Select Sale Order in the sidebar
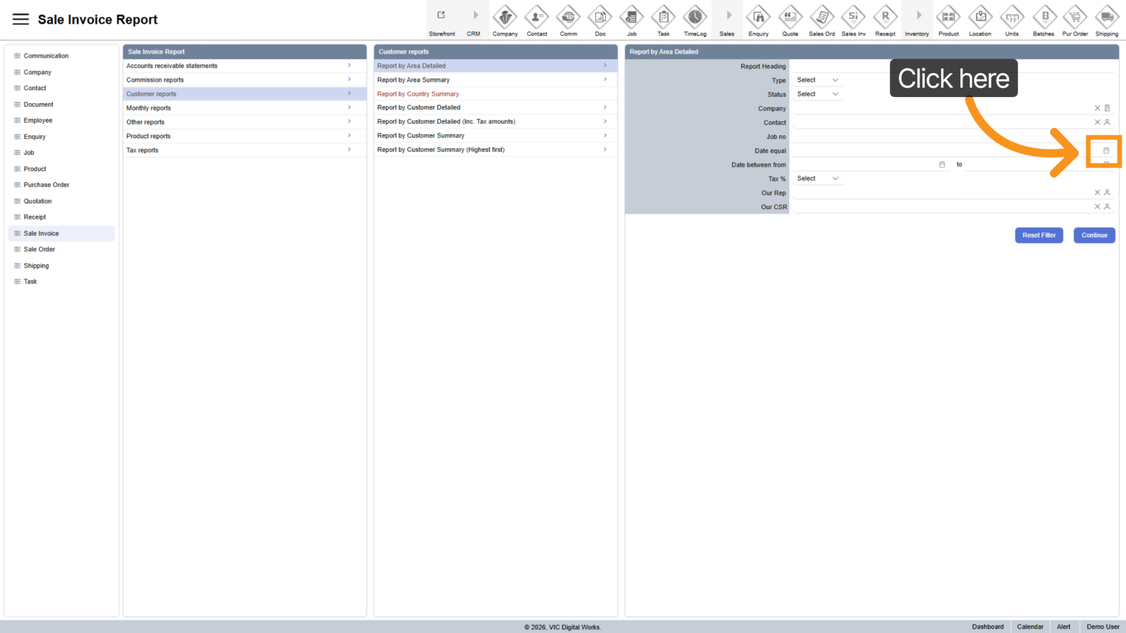The image size is (1126, 633). pos(40,249)
